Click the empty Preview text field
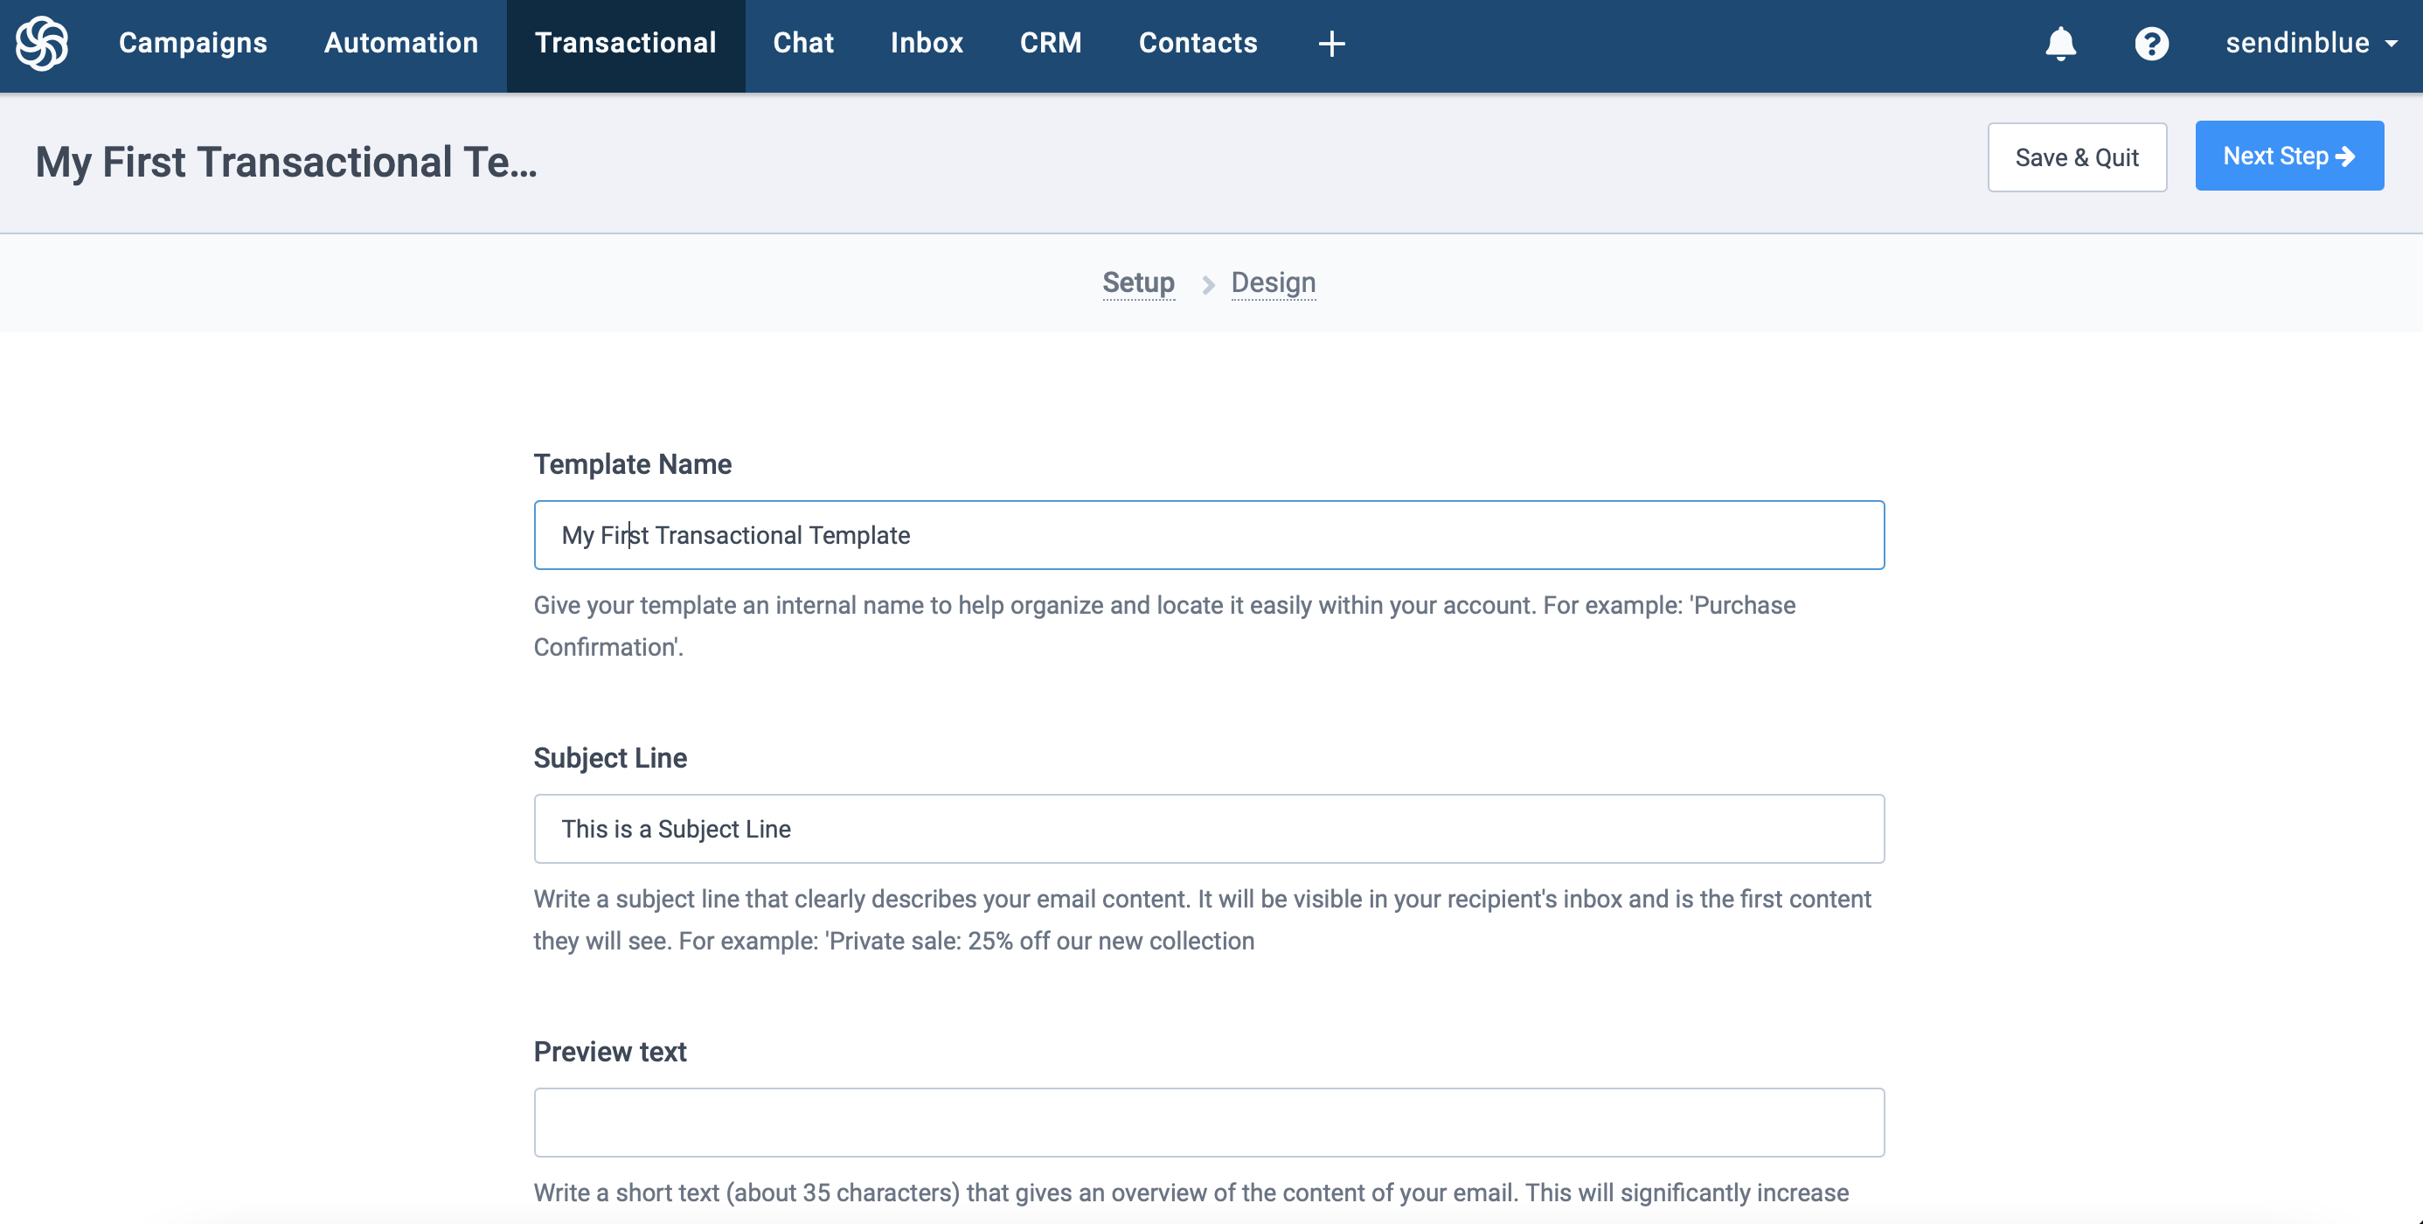The width and height of the screenshot is (2423, 1224). pyautogui.click(x=1209, y=1123)
